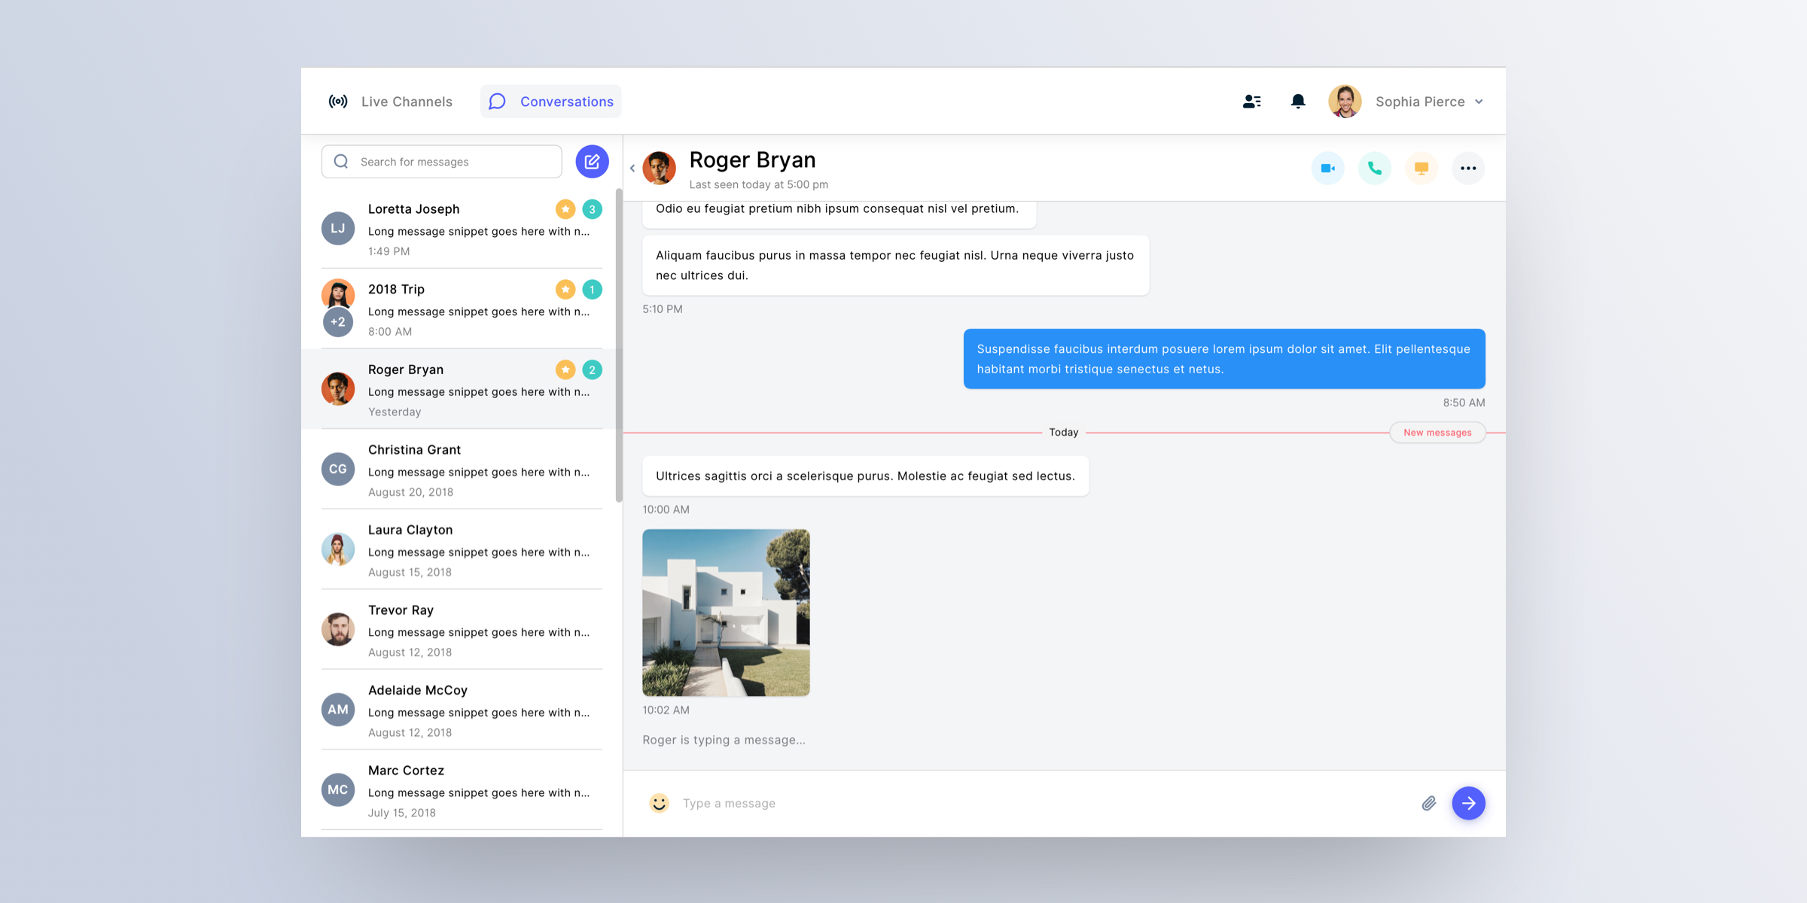
Task: Click unread badge 1 on 2018 Trip
Action: [x=593, y=290]
